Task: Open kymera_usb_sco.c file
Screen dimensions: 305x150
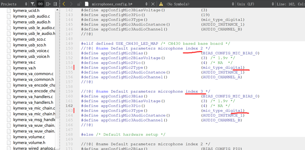Action: click(x=29, y=39)
